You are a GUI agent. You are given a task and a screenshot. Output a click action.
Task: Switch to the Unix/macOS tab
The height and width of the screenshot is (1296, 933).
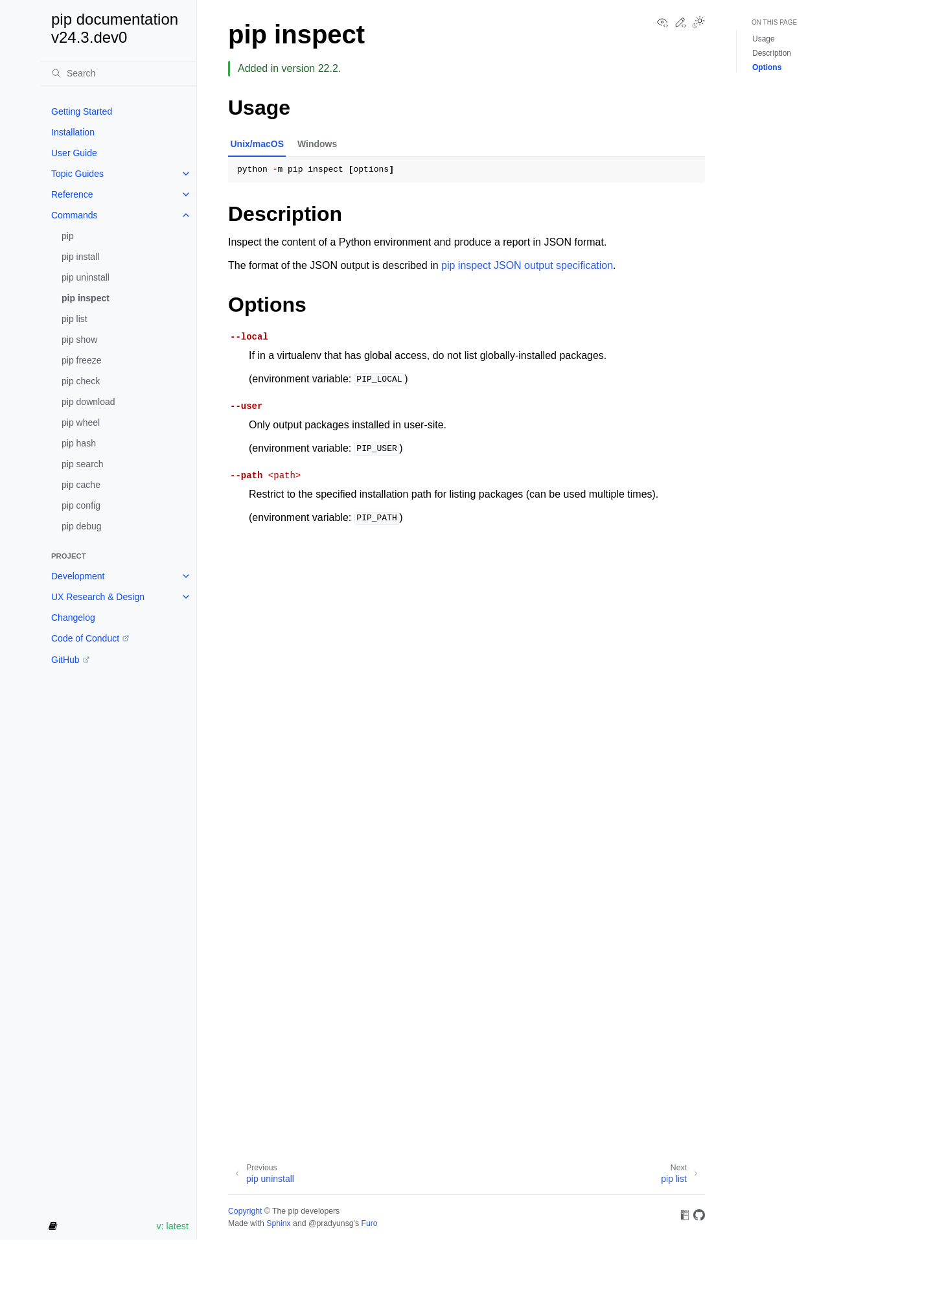pos(257,144)
